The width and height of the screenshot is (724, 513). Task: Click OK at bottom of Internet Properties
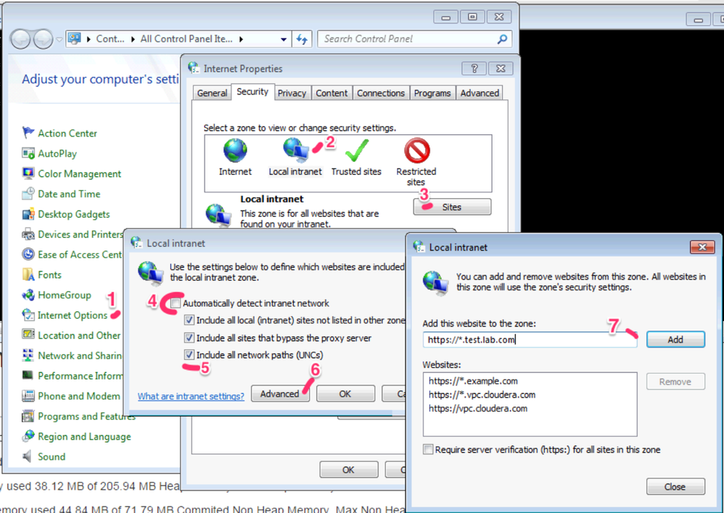[349, 469]
